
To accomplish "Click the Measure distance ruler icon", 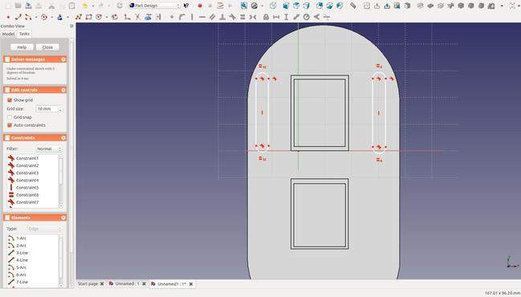I will click(353, 6).
